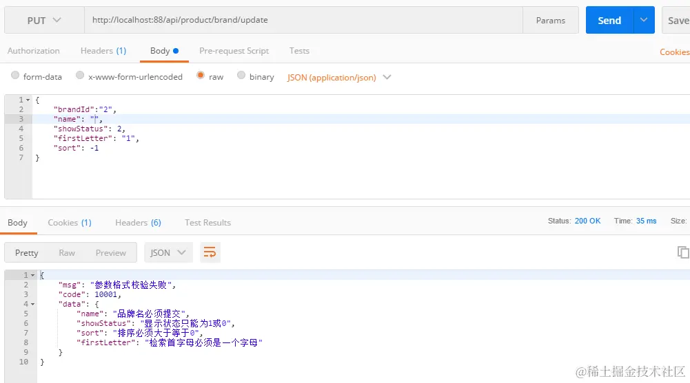
Task: Open the Cookies link
Action: tap(674, 52)
